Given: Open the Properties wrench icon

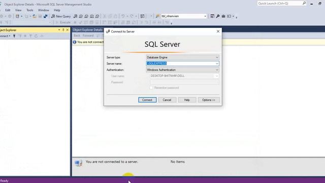Looking at the screenshot, I should 218,16.
